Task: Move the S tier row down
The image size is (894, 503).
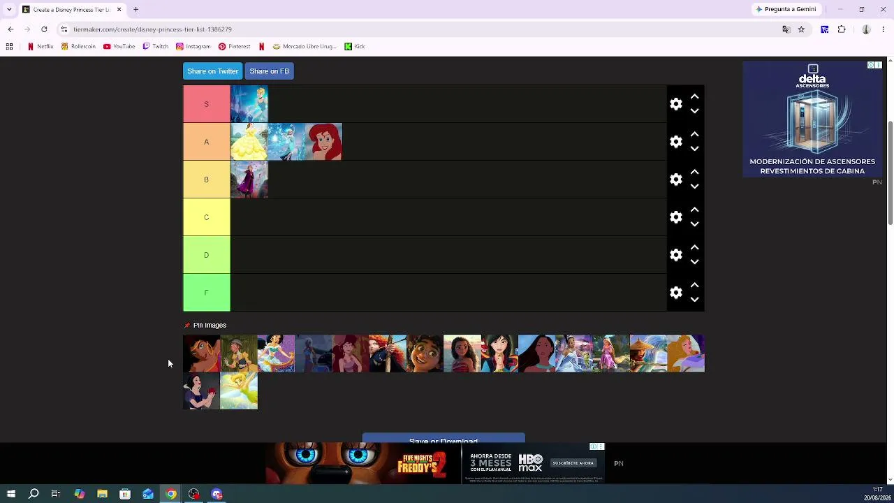Action: (x=694, y=111)
